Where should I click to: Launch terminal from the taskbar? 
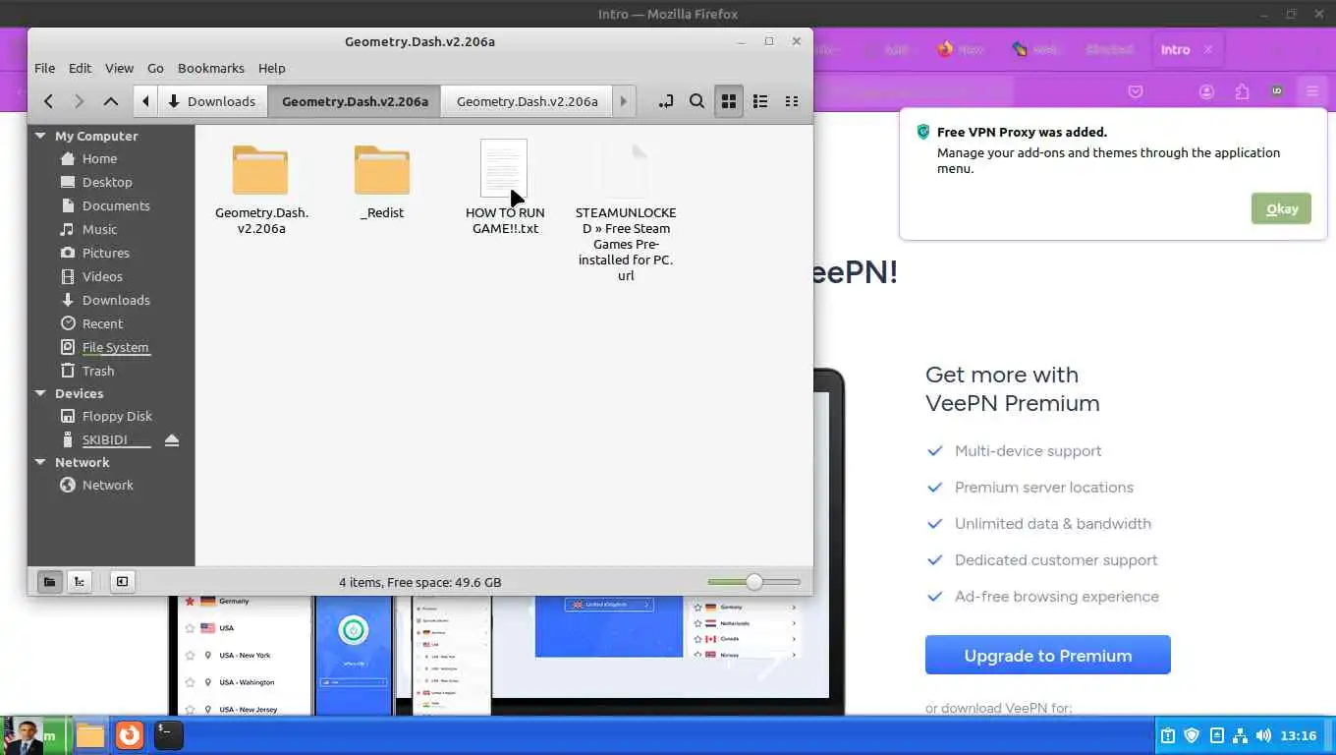[168, 735]
